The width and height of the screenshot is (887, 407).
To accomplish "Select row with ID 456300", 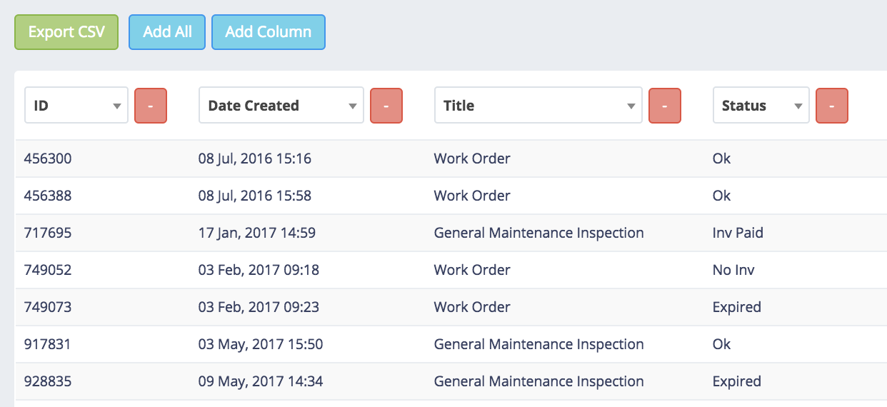I will tap(48, 159).
